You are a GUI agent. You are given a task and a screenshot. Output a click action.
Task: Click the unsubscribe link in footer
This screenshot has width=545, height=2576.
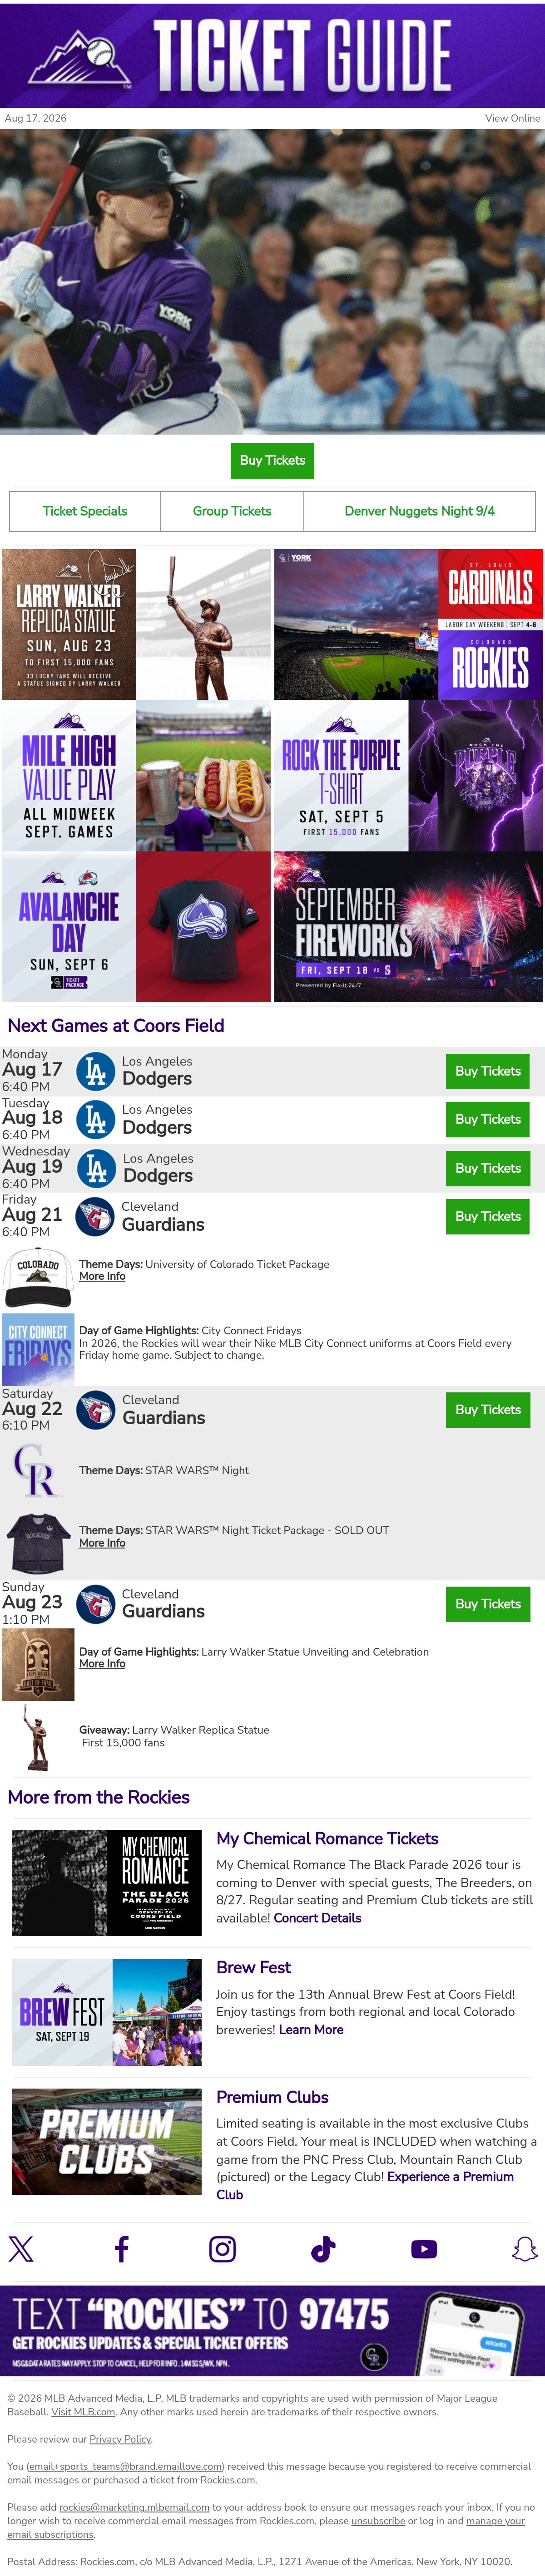pos(378,2521)
